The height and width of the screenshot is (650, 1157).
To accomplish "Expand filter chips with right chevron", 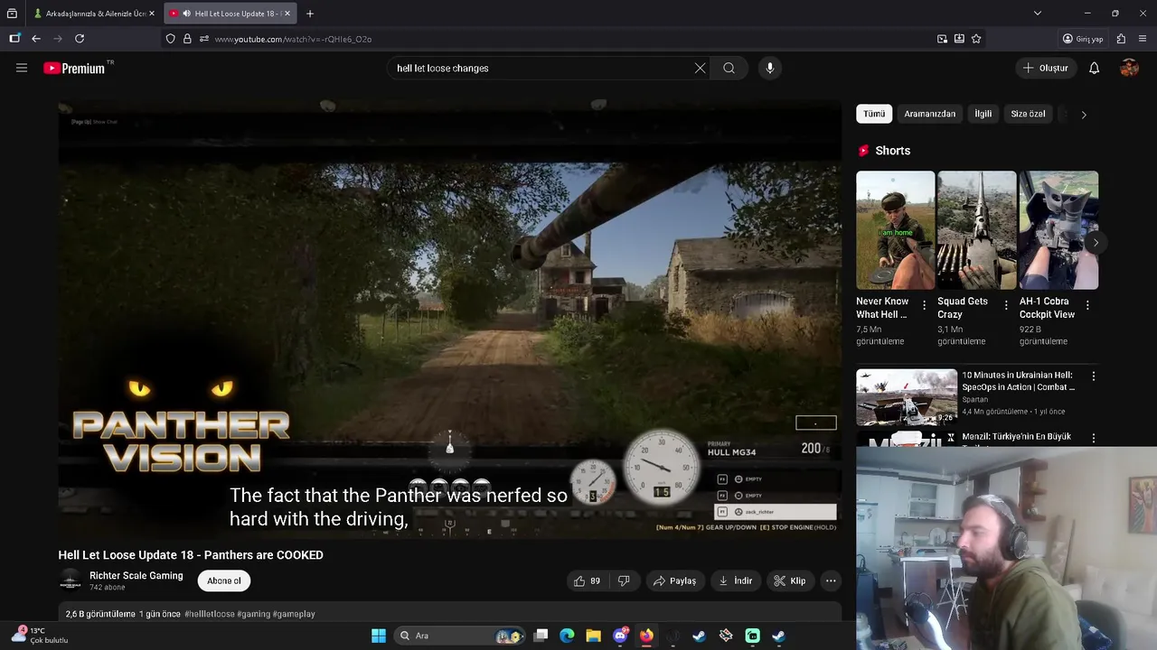I will click(x=1084, y=115).
